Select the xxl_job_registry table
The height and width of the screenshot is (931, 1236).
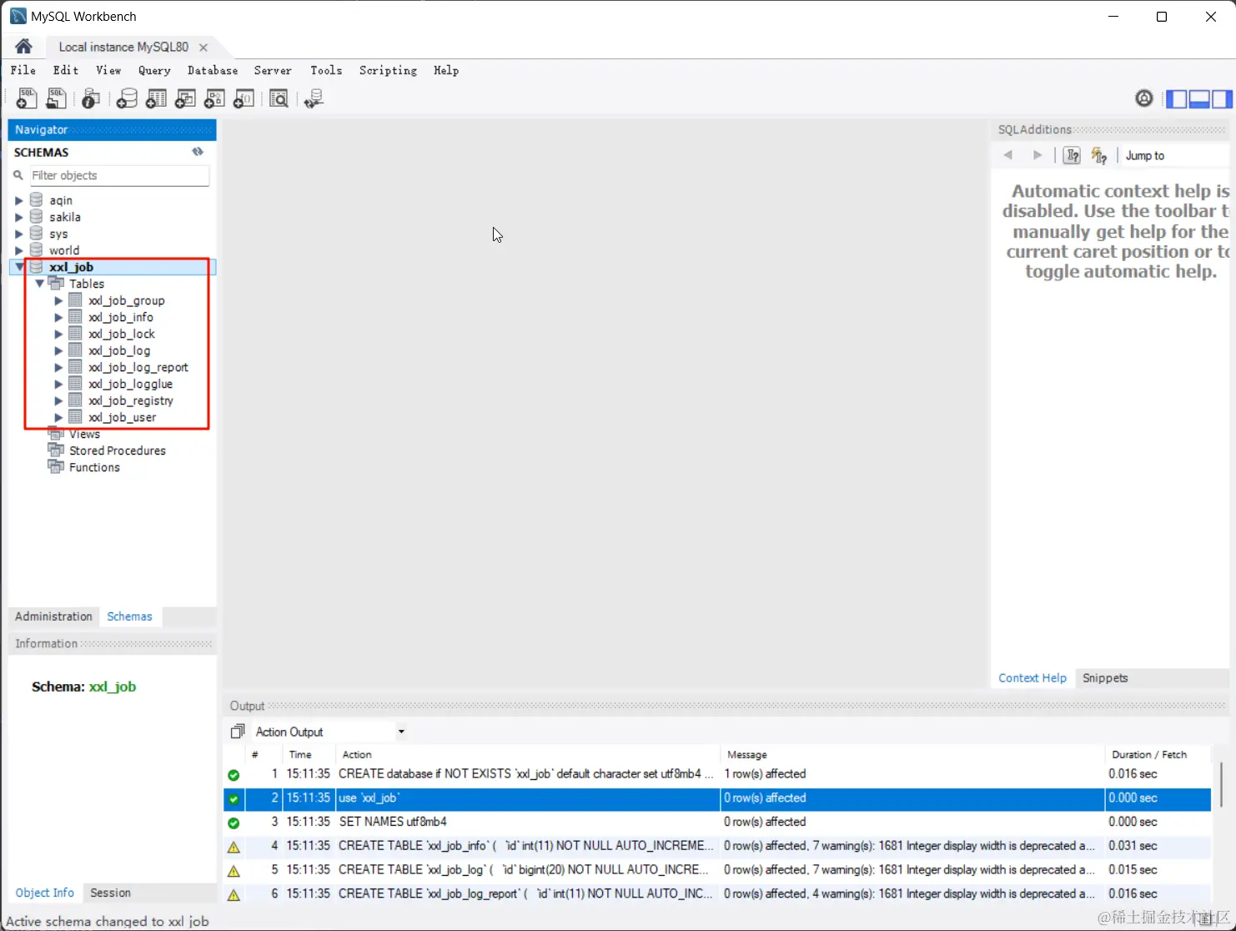pos(131,400)
